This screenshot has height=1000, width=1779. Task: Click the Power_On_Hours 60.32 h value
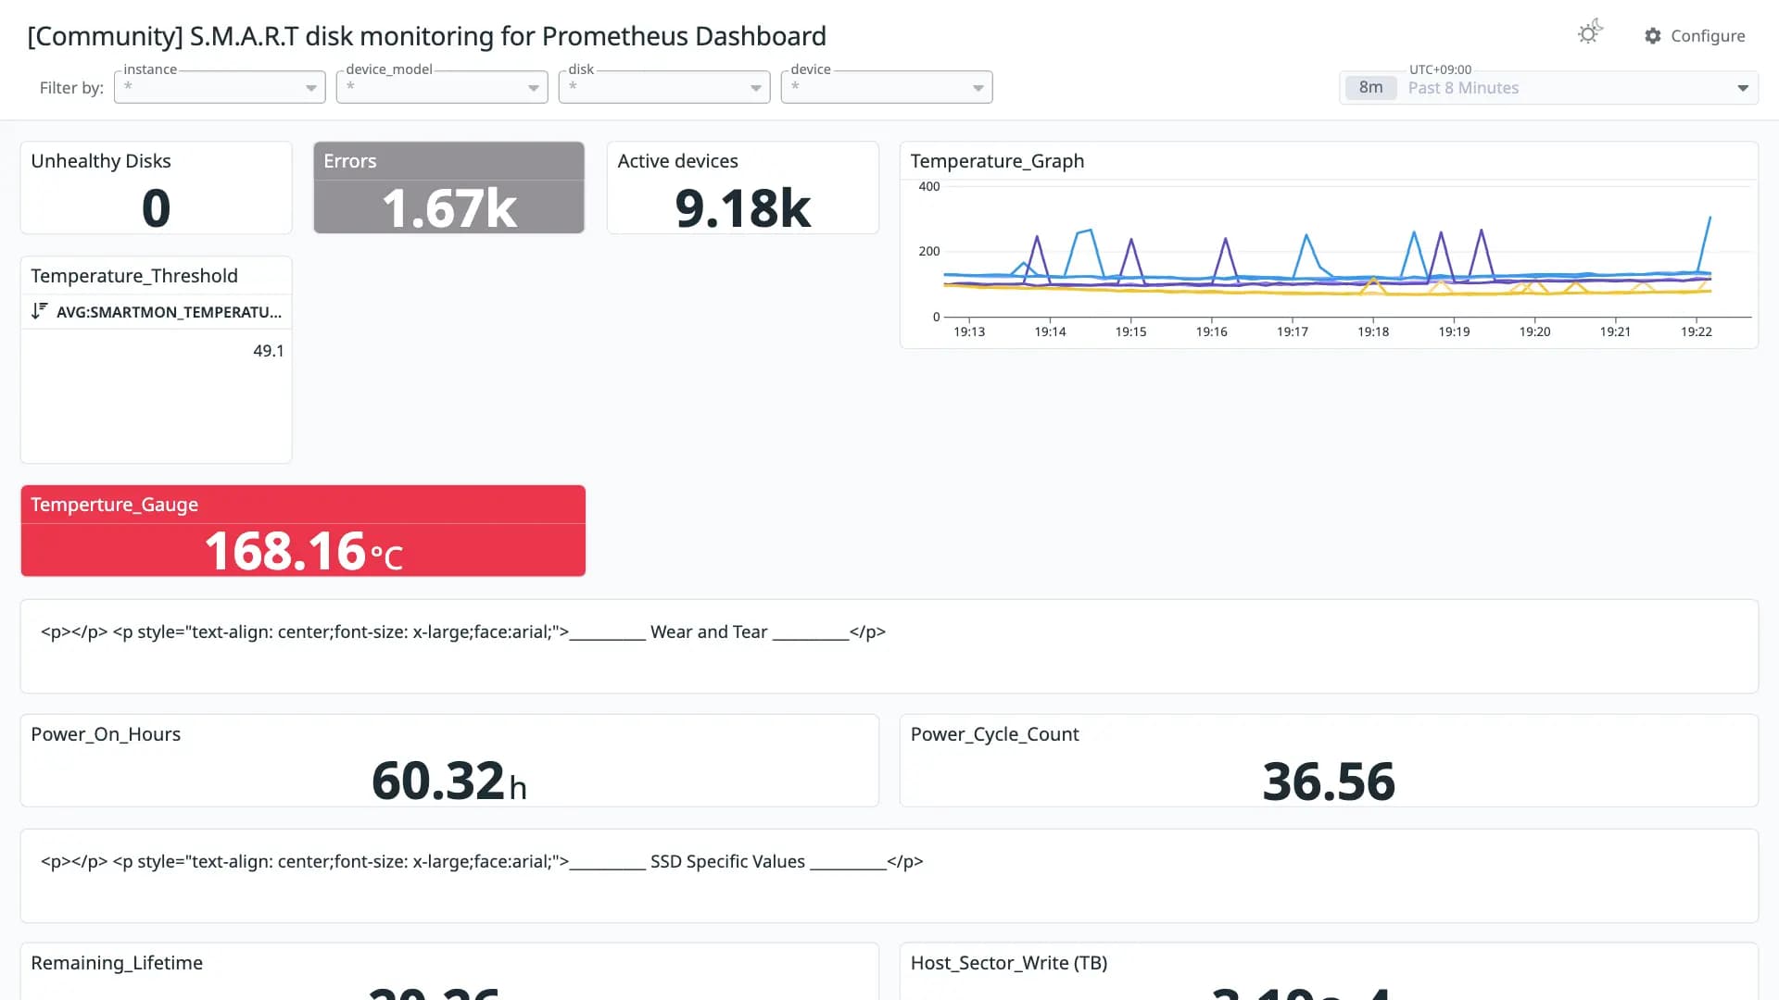click(449, 781)
